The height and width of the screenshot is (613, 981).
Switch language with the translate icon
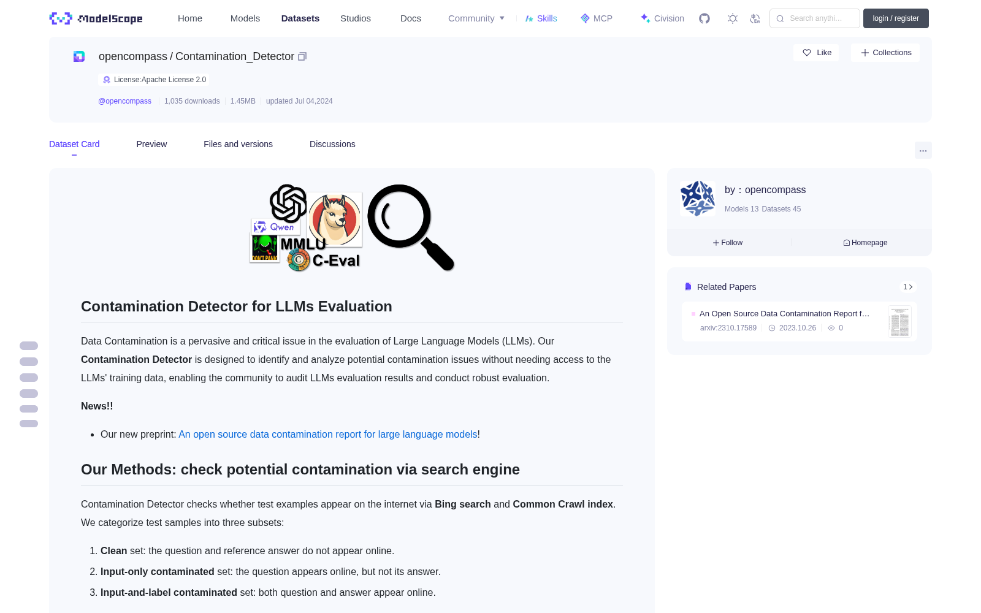(755, 18)
